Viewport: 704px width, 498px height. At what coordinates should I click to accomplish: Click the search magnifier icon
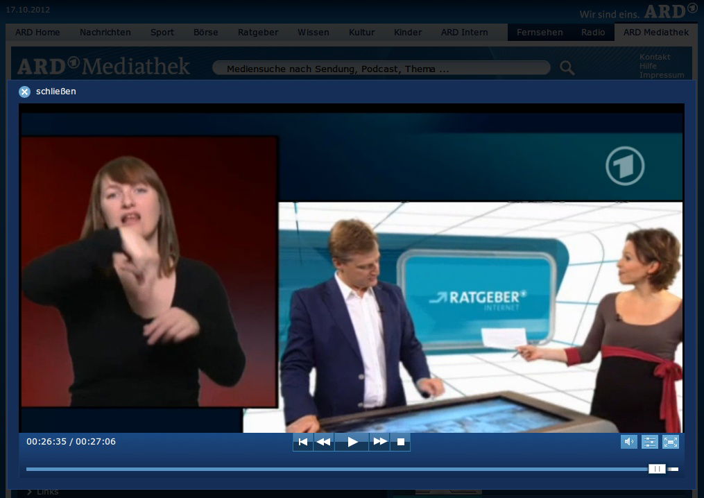(567, 68)
